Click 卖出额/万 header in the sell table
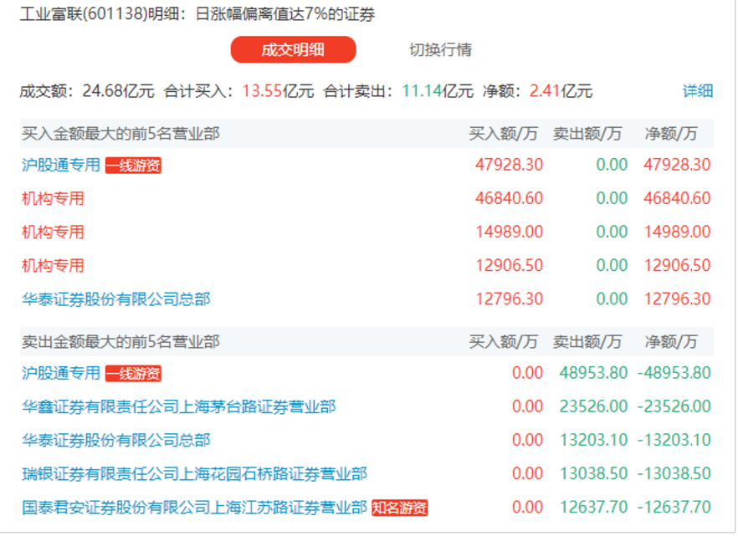The image size is (738, 536). click(x=587, y=342)
